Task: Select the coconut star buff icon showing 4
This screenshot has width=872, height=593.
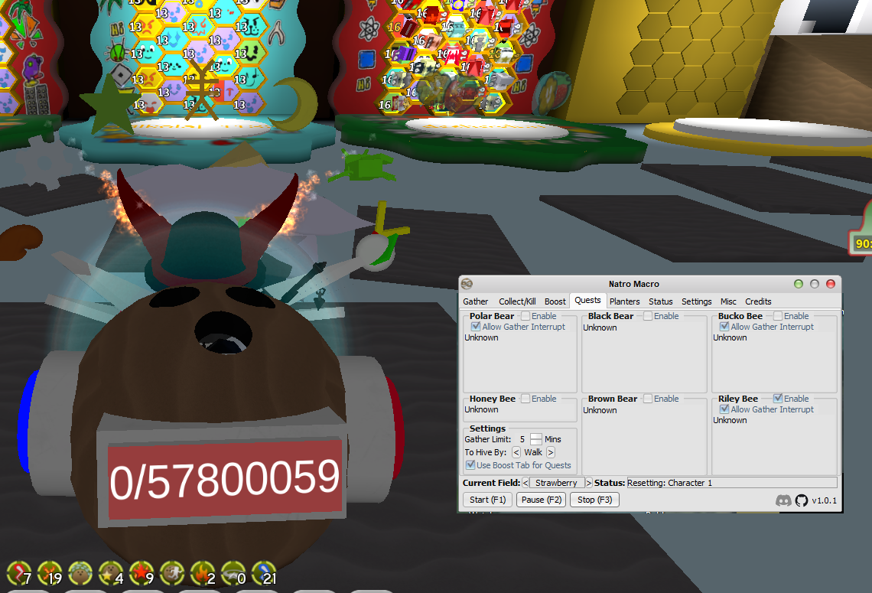Action: coord(111,573)
